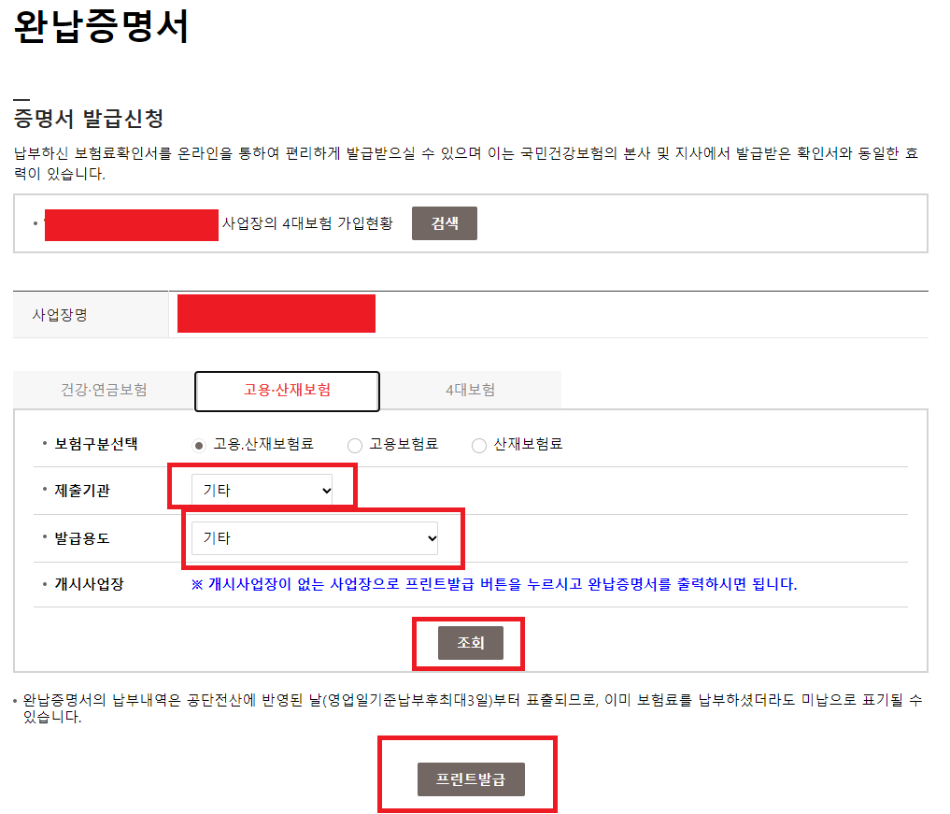Select the 산재보험료 radio button
950x814 pixels.
tap(478, 447)
